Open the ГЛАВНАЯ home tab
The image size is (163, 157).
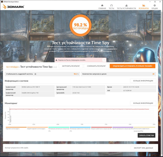(102, 7)
